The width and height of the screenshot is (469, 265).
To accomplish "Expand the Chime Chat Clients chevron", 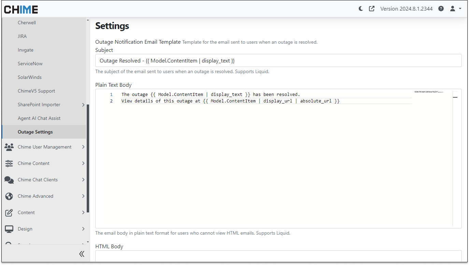I will pos(83,180).
